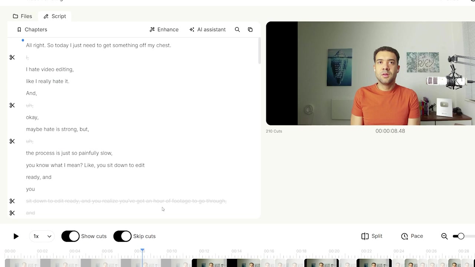This screenshot has width=475, height=267.
Task: Click the line "maybe hate is strong, but,"
Action: (58, 129)
